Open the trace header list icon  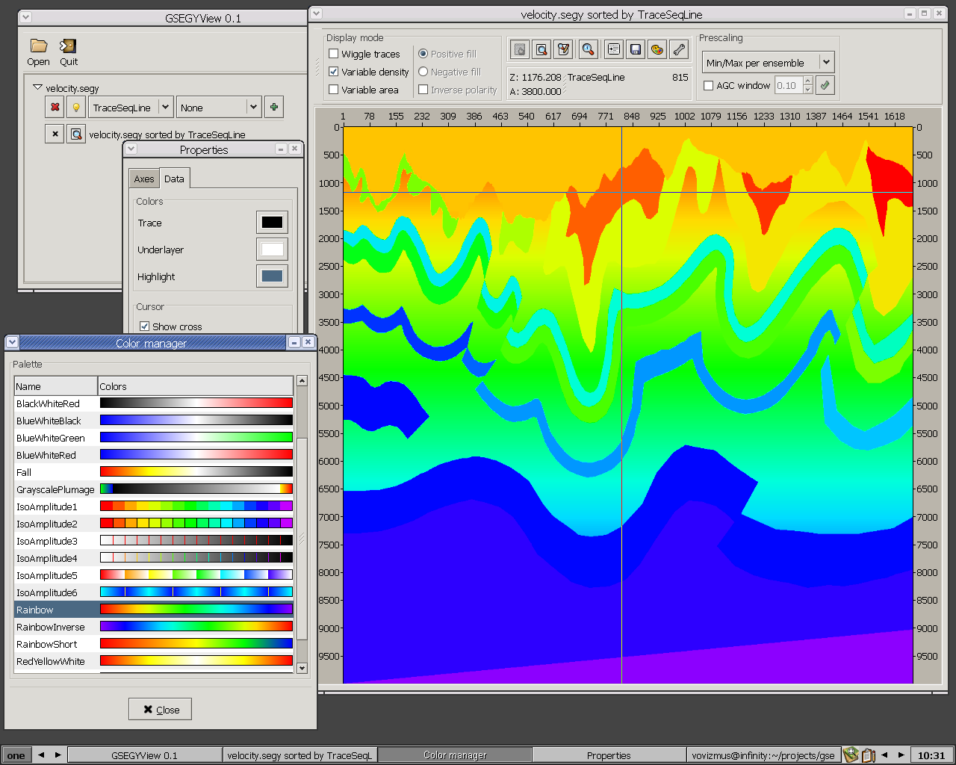click(613, 49)
